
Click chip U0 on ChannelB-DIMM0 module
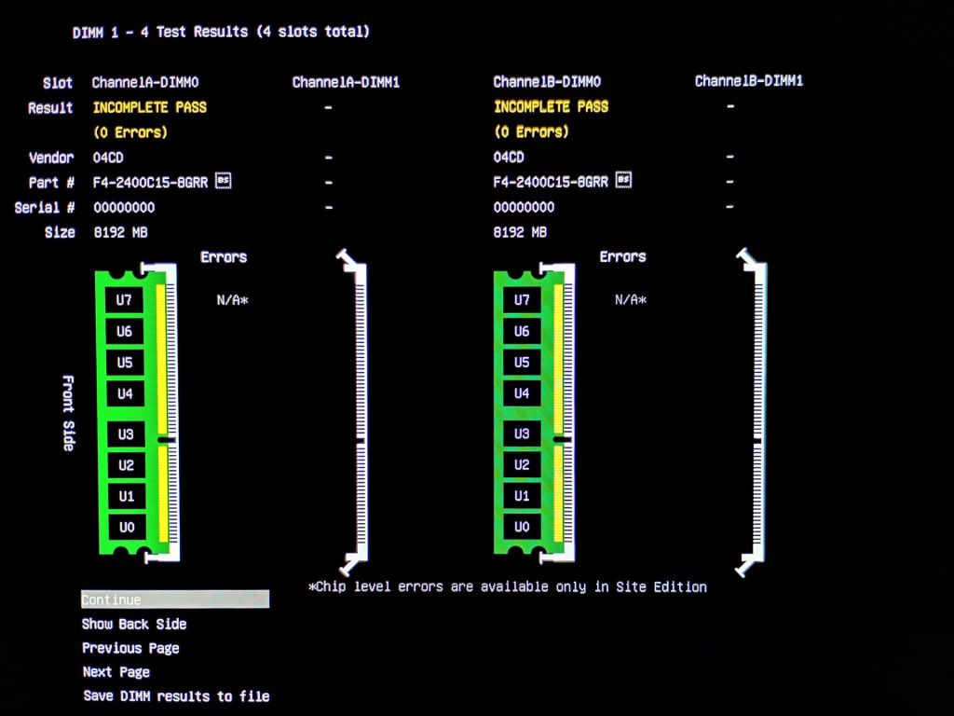(522, 527)
